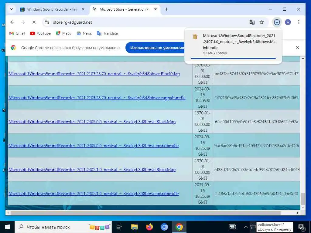Viewport: 311px width, 233px height.
Task: Download 2021.2405.0.0 msixbundle file
Action: click(94, 146)
